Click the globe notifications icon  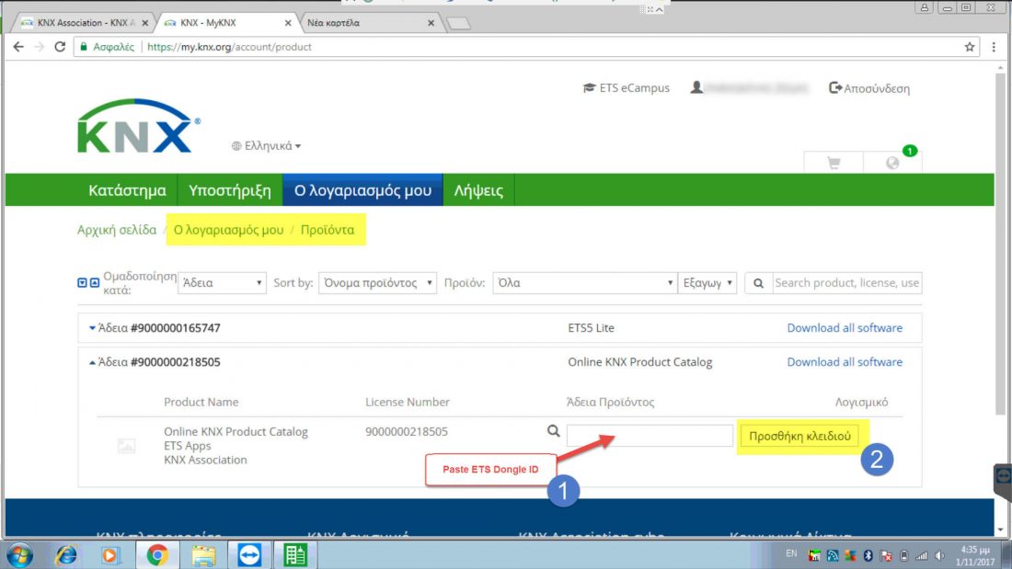point(891,163)
